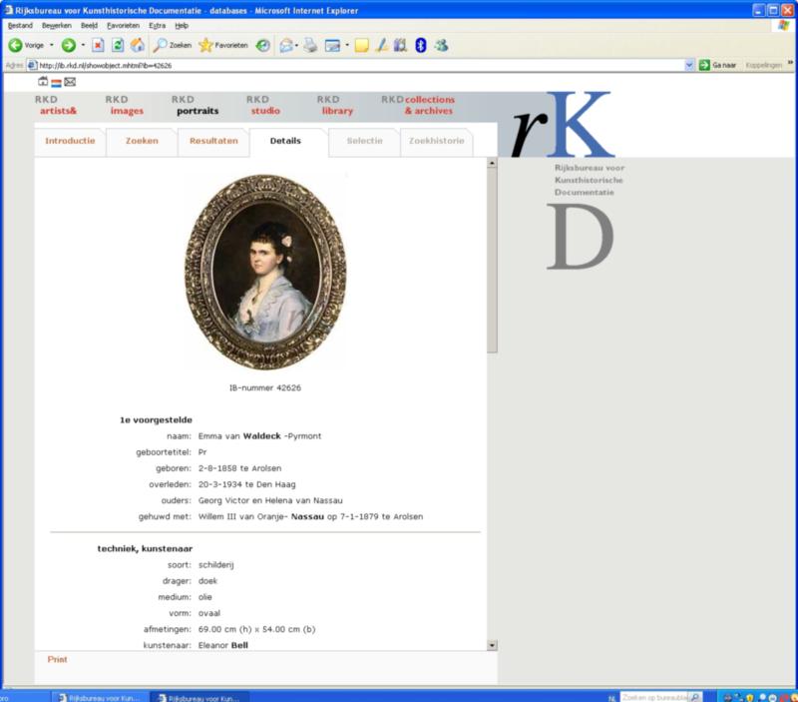Viewport: 798px width, 702px height.
Task: Open the Help menu
Action: point(182,26)
